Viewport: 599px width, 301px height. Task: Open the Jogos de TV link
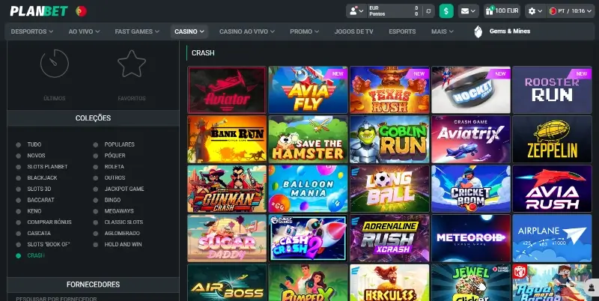click(x=353, y=31)
